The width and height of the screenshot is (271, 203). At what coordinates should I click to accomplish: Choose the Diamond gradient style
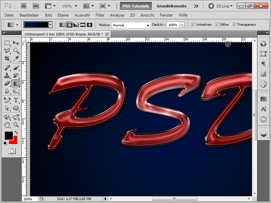click(89, 25)
